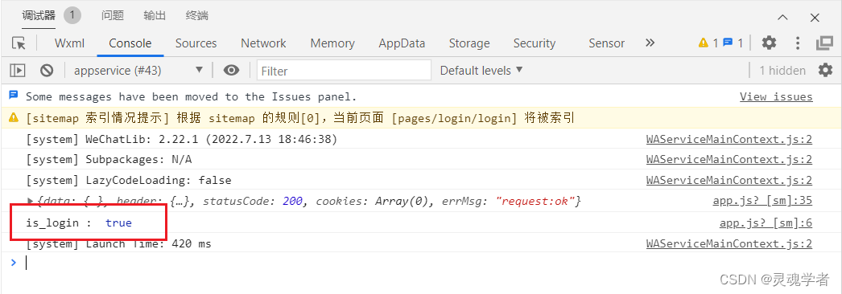
Task: Open console settings gear beside hidden count
Action: point(825,70)
